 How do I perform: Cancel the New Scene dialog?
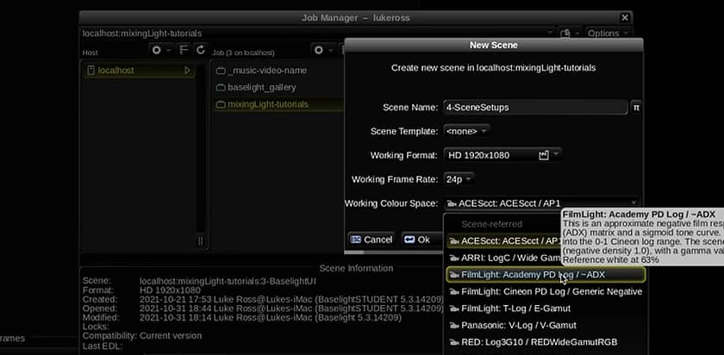(371, 240)
